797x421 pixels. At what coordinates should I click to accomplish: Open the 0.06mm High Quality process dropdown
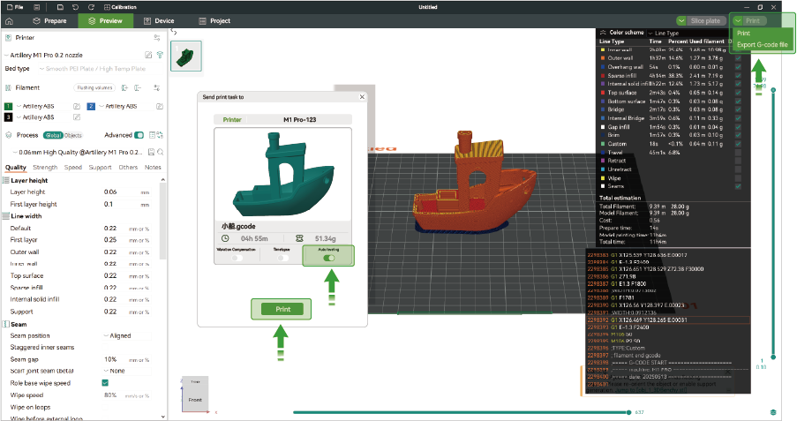[79, 152]
